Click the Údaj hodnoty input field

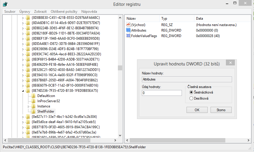point(162,93)
